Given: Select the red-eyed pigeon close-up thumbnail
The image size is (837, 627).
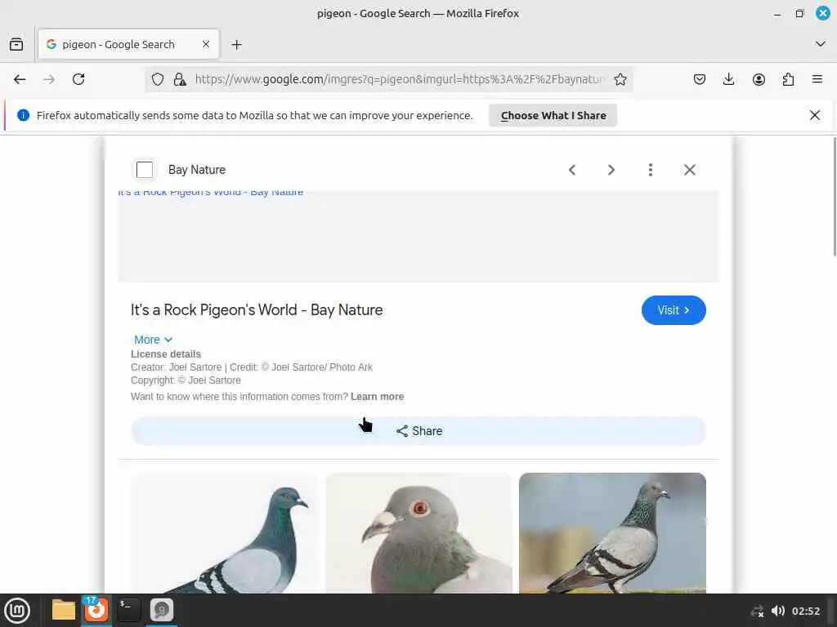Looking at the screenshot, I should pos(418,533).
